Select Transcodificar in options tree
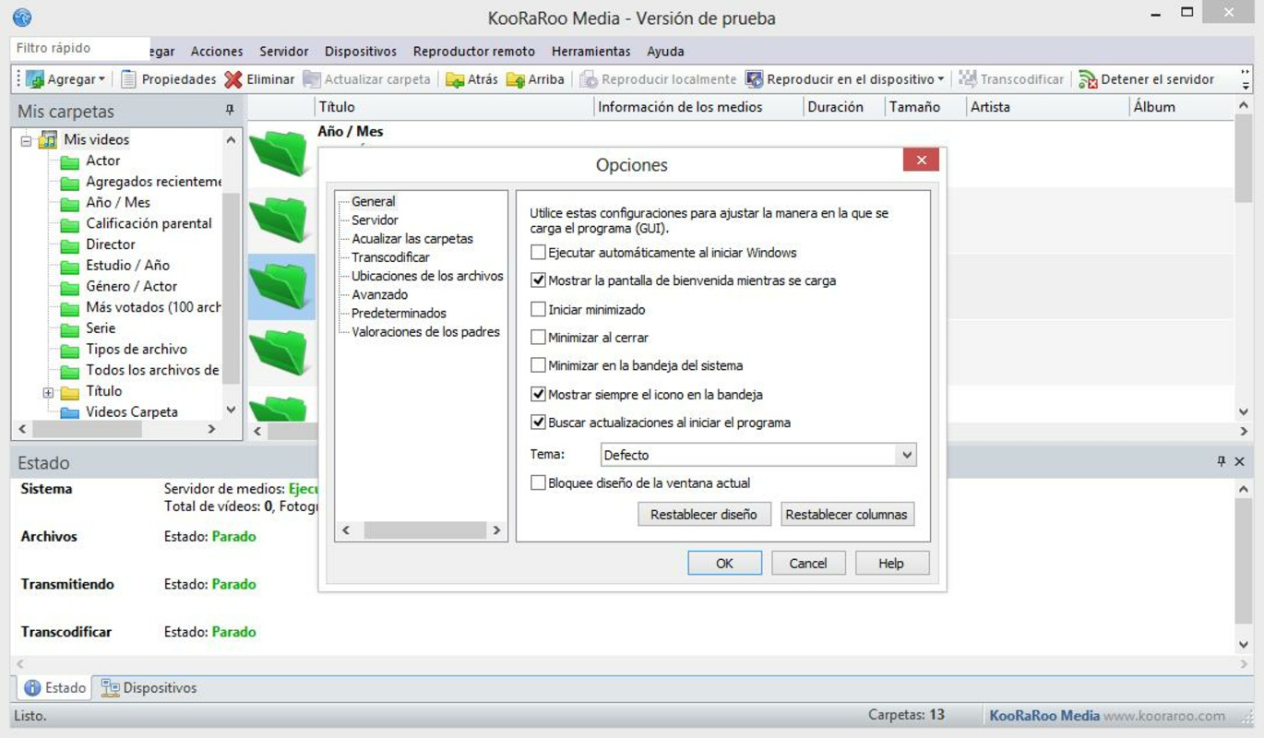This screenshot has width=1264, height=738. (390, 256)
